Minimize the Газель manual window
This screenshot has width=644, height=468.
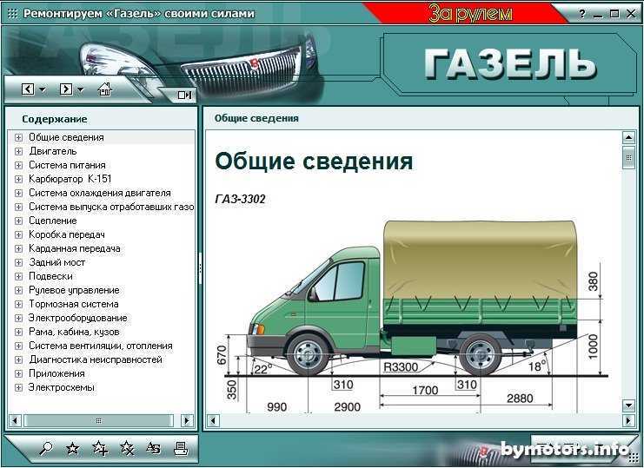coord(598,15)
